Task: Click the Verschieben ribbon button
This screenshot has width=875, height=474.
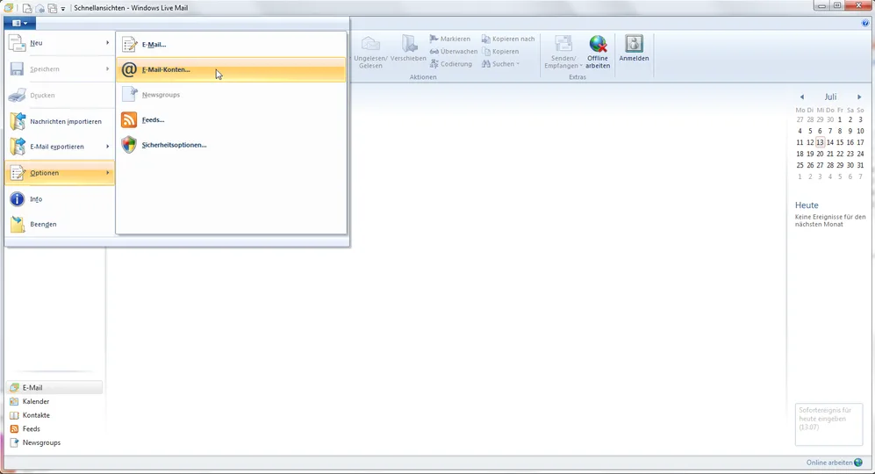Action: tap(408, 48)
